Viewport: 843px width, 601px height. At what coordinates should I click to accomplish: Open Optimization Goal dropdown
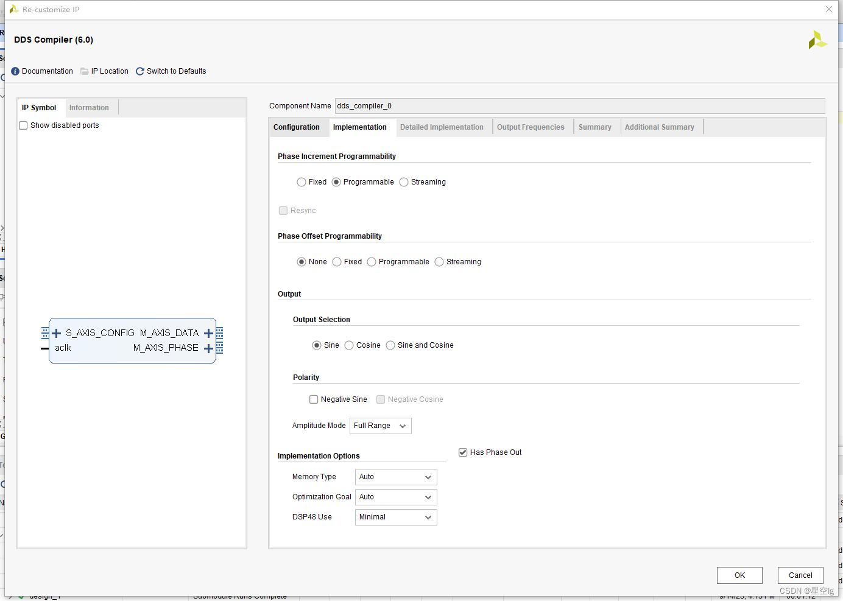[396, 497]
